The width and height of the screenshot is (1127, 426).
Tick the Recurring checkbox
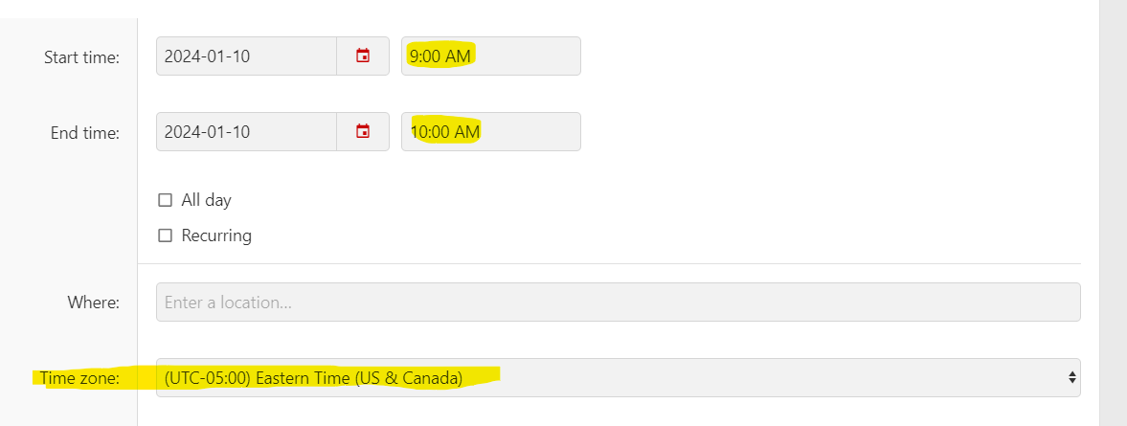[x=166, y=235]
